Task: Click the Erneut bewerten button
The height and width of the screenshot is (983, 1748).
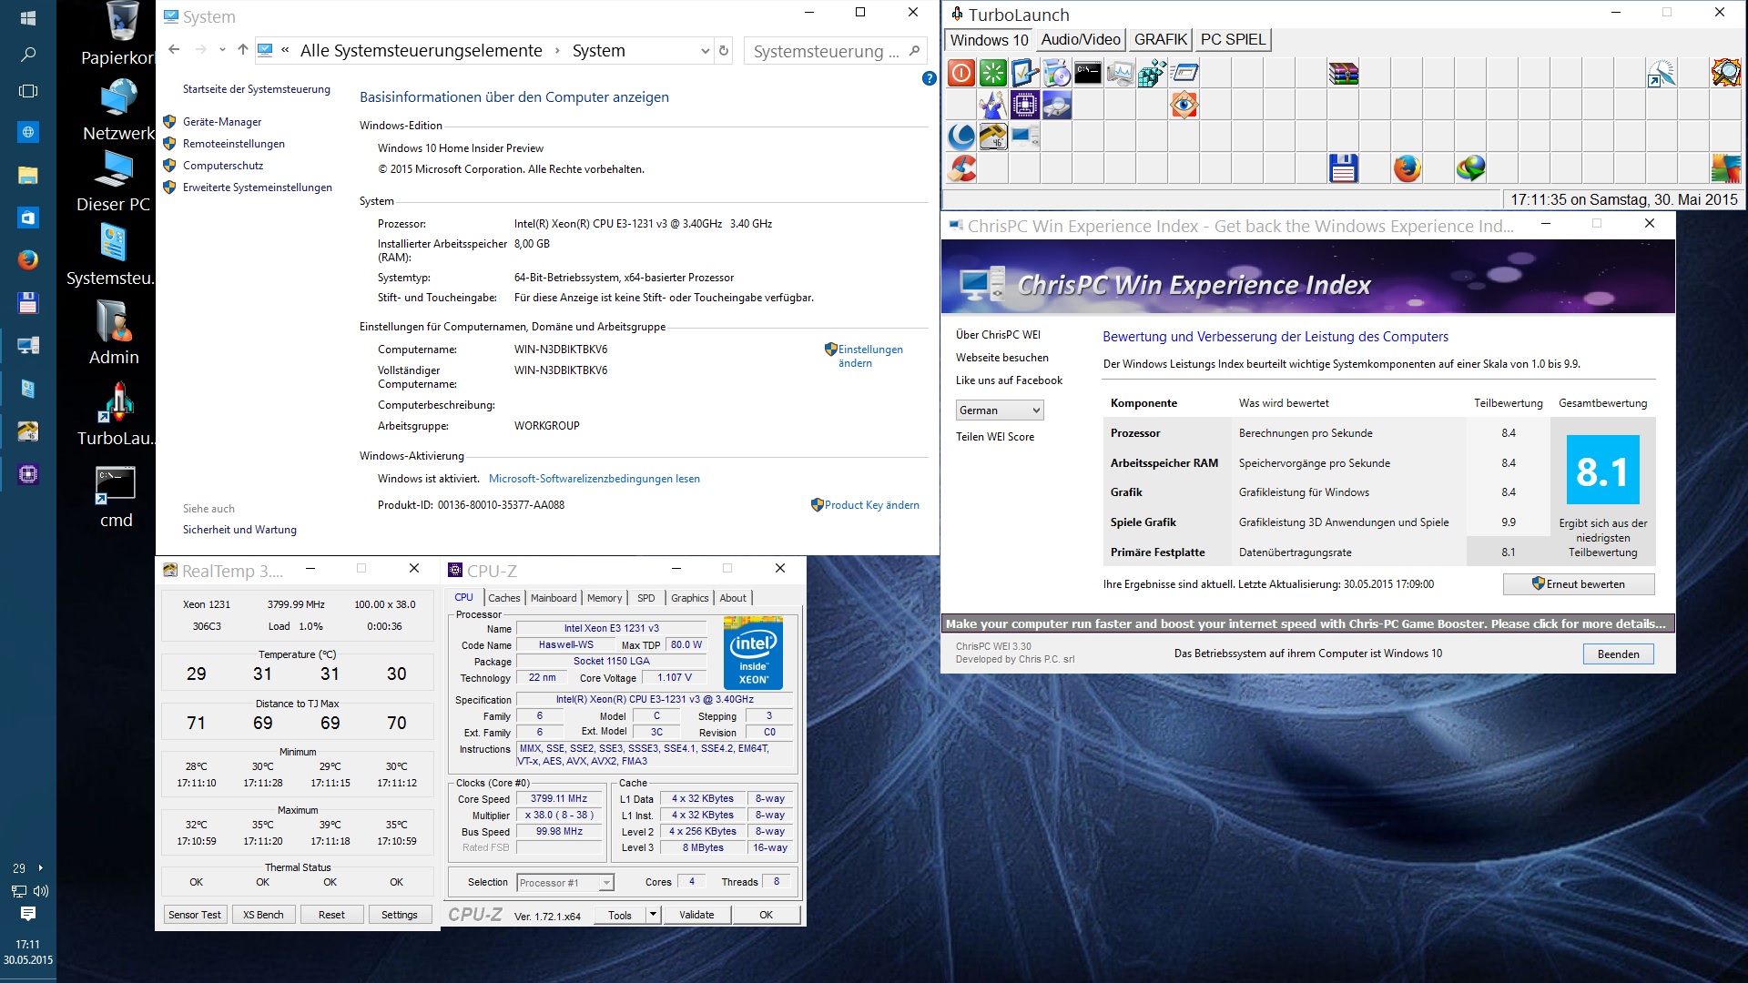Action: [1578, 584]
